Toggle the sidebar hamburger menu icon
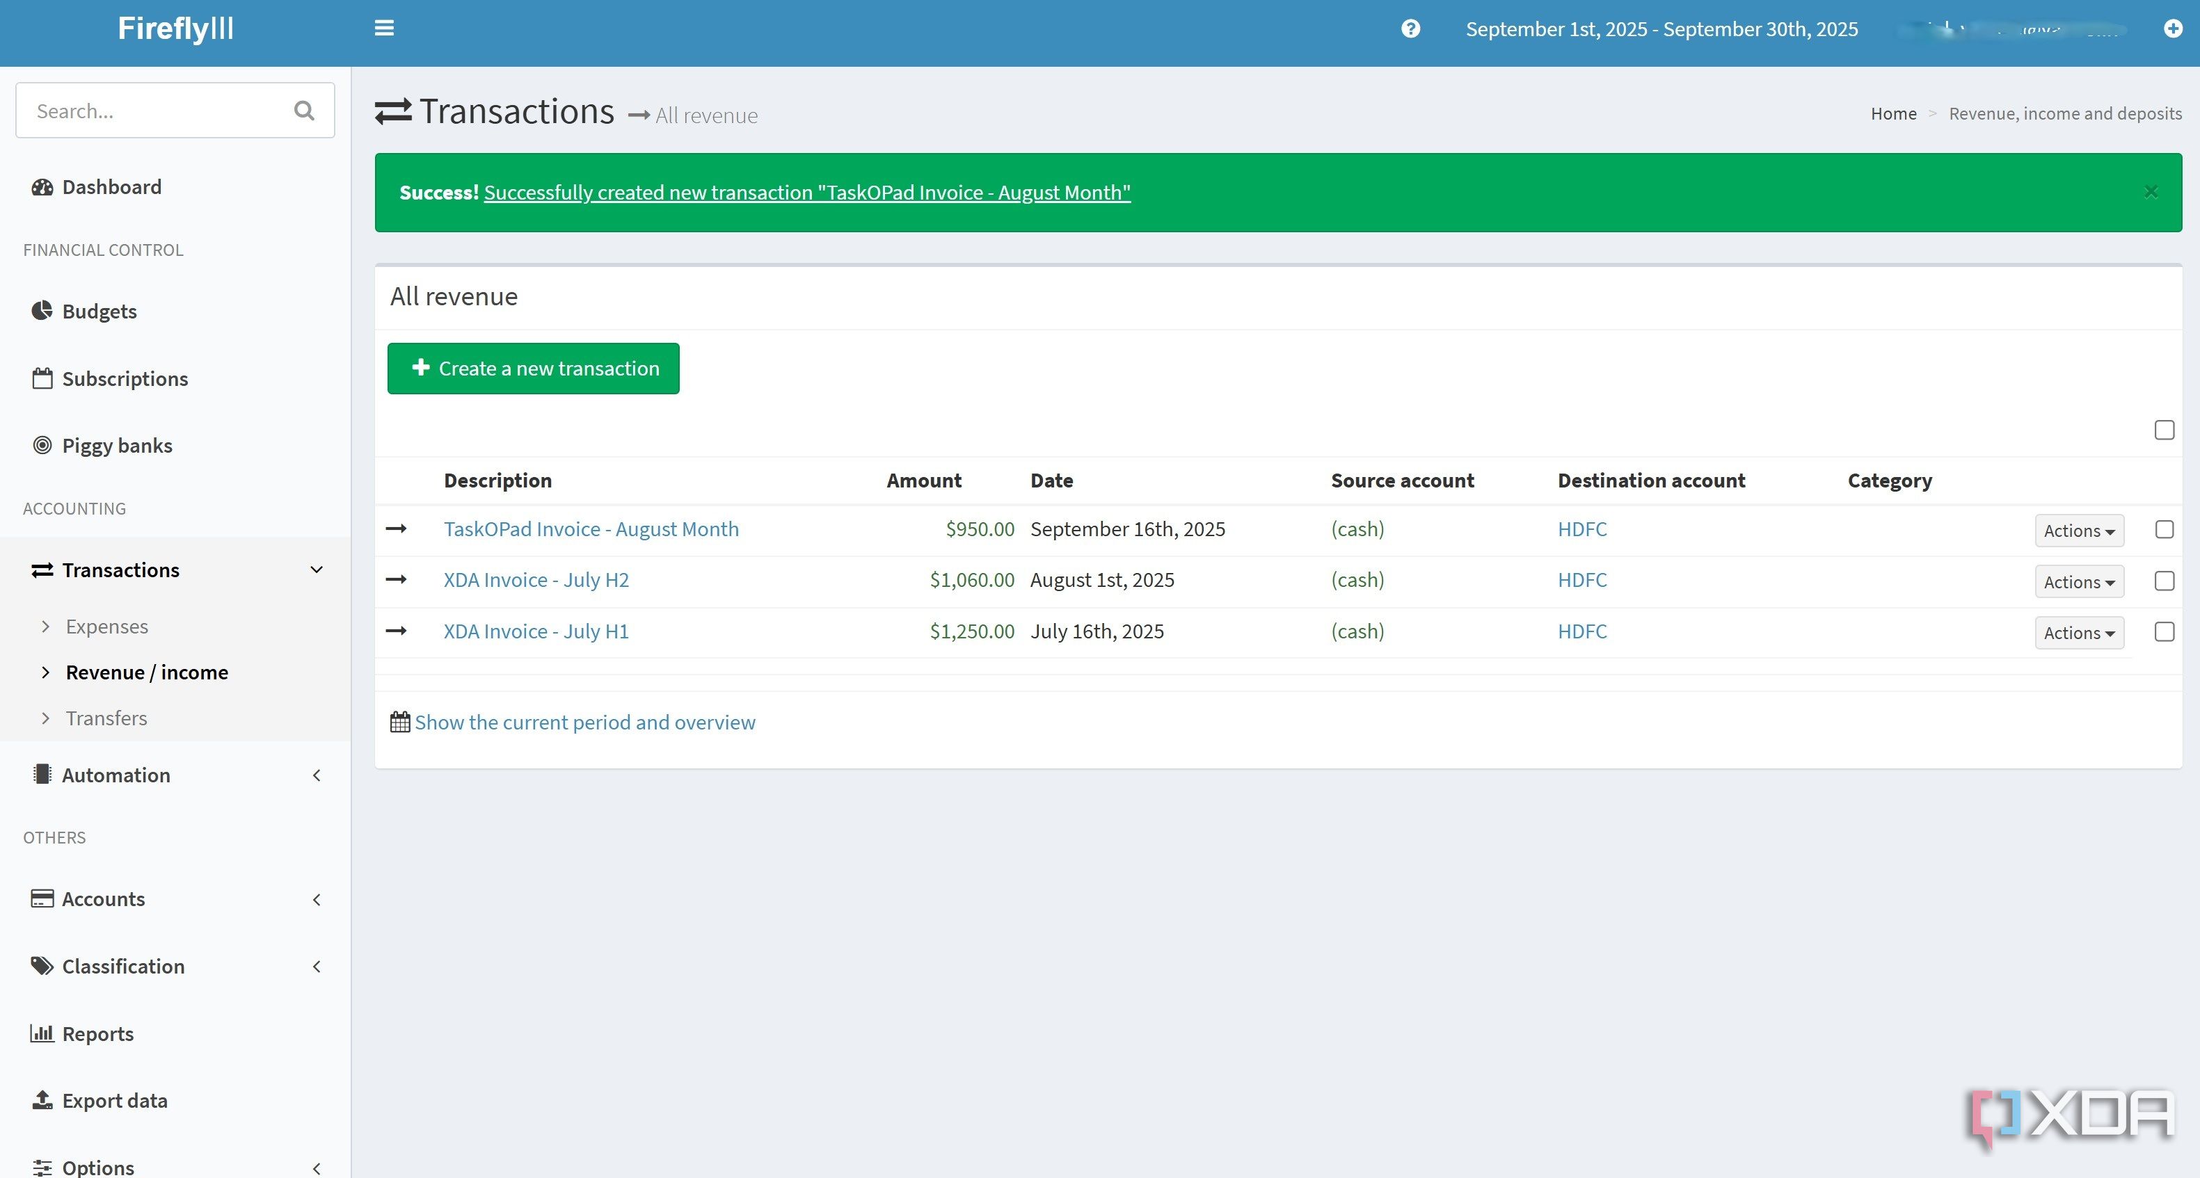This screenshot has height=1178, width=2200. (x=384, y=29)
